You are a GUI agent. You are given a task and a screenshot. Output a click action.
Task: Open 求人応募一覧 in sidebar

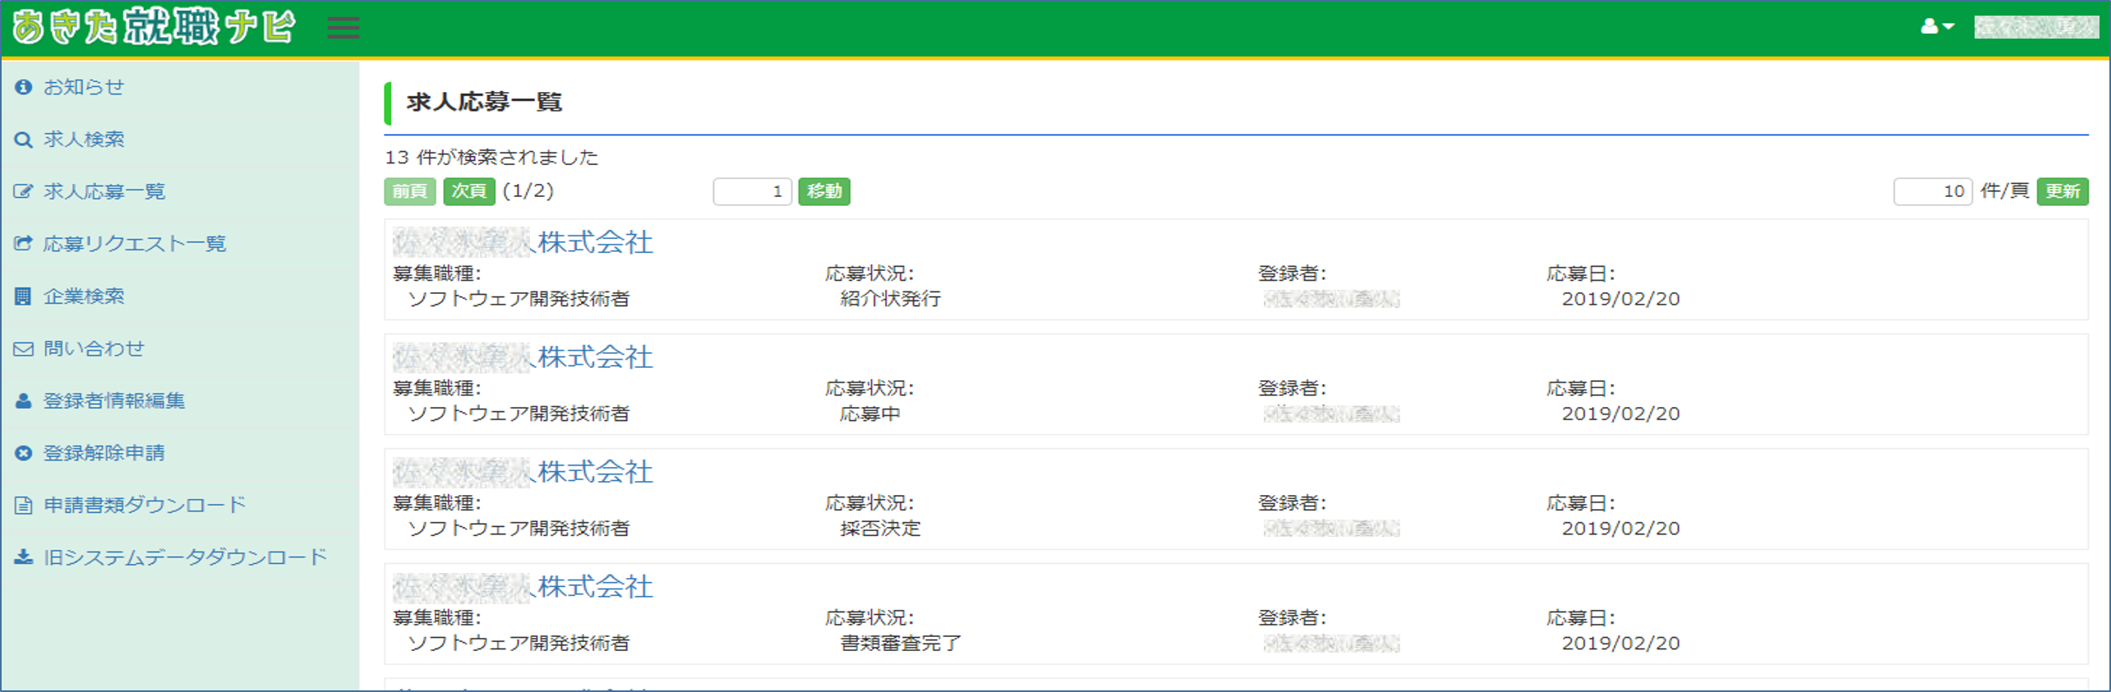coord(104,192)
